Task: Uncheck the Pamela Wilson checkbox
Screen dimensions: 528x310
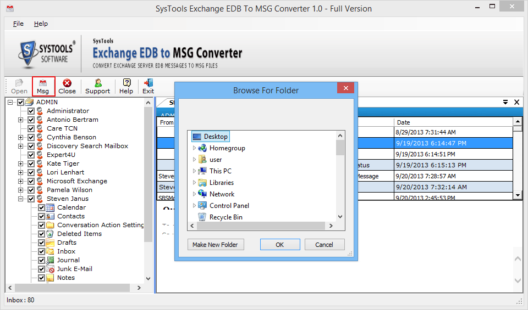Action: pos(31,190)
